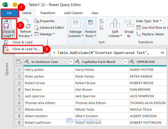Open the Add Column tab
This screenshot has width=168, height=129.
tap(73, 13)
